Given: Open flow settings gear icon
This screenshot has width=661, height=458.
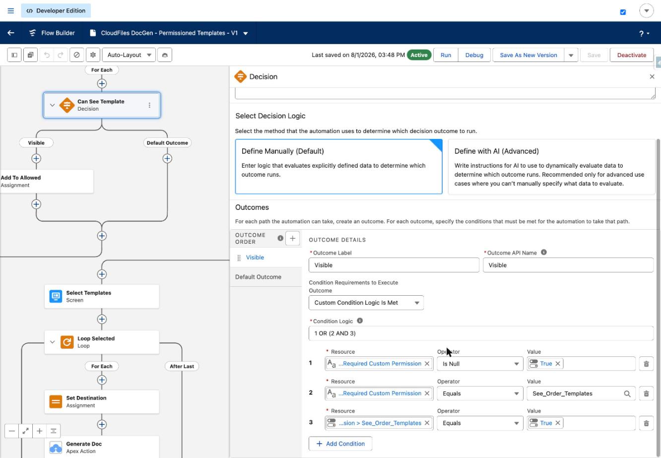Looking at the screenshot, I should (x=93, y=55).
